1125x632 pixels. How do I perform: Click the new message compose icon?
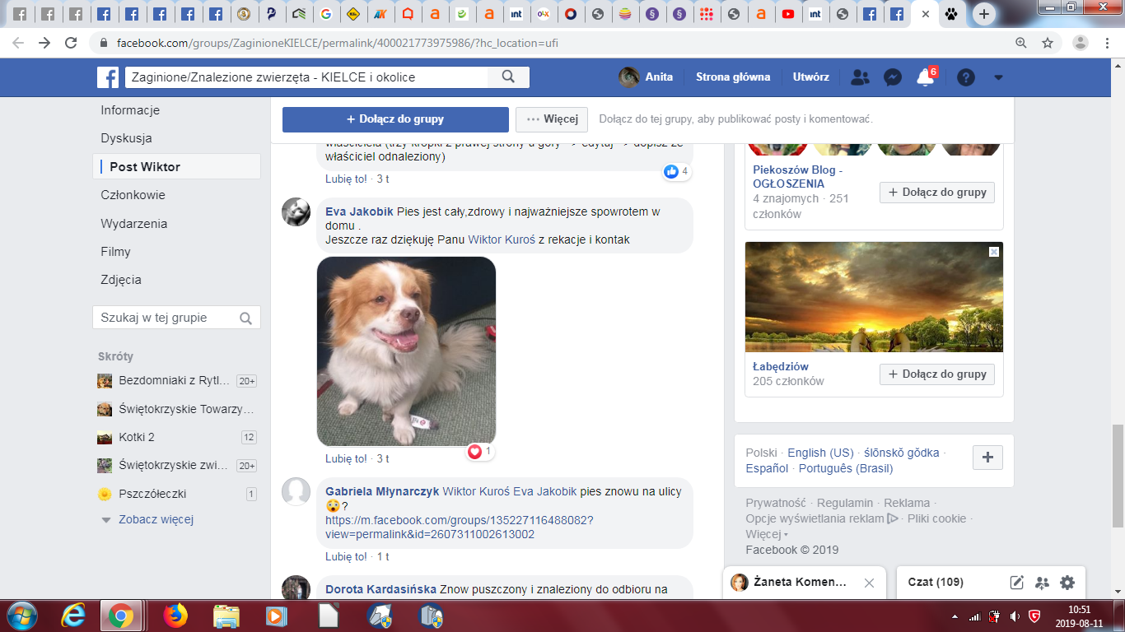click(1017, 583)
